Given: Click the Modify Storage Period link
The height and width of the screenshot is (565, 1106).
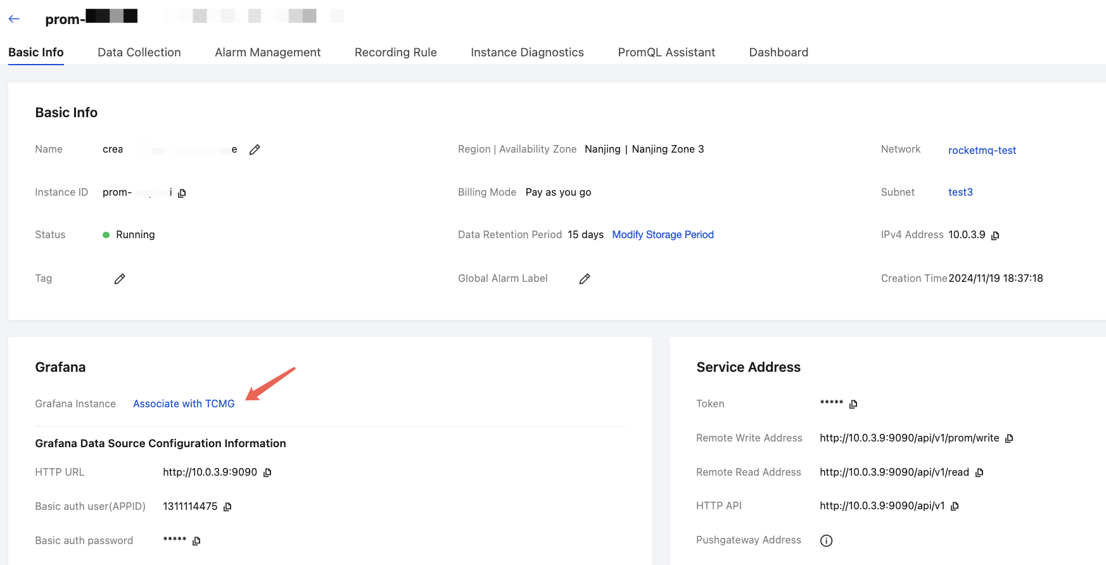Looking at the screenshot, I should point(663,235).
